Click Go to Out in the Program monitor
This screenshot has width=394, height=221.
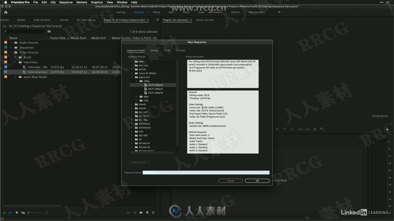[x=291, y=129]
